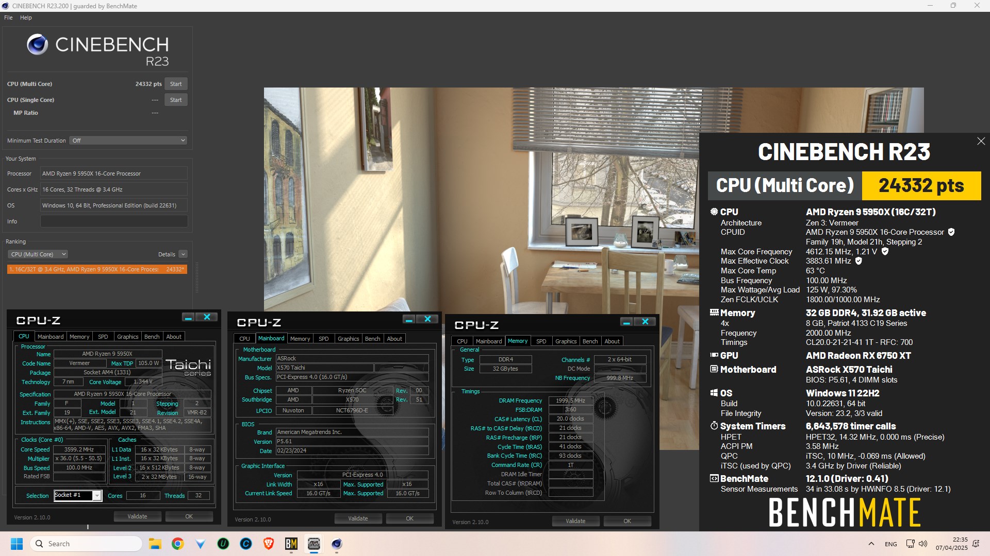Click the verified shield next to Max Effective Clock
This screenshot has height=556, width=990.
(x=859, y=261)
